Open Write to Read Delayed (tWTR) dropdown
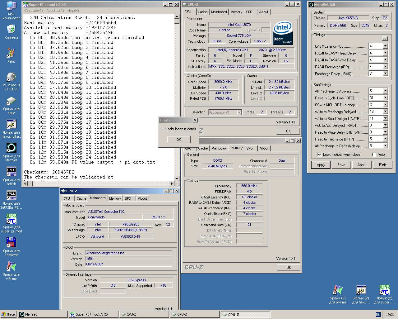 (386, 118)
